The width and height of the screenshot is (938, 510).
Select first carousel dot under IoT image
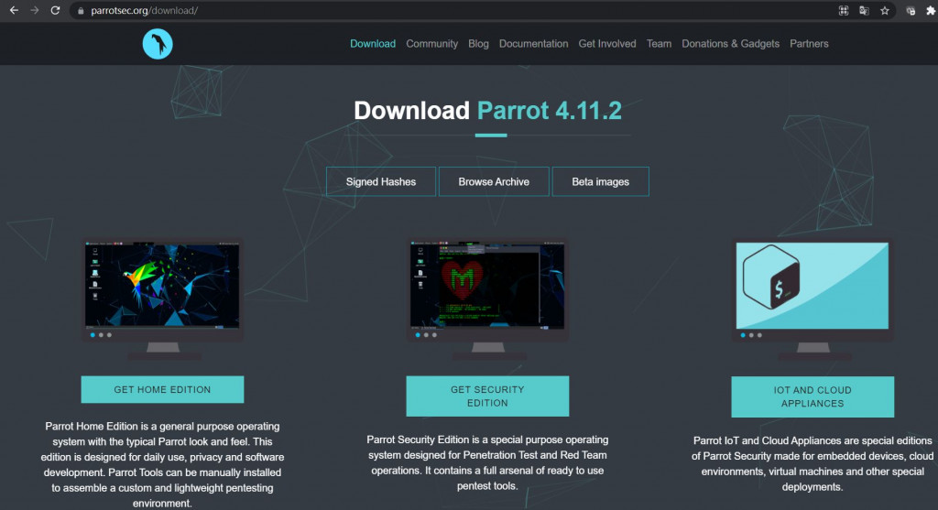pyautogui.click(x=743, y=335)
